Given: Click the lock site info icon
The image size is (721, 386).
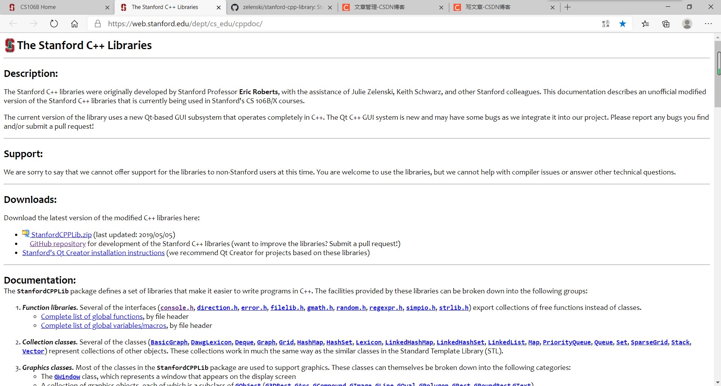Looking at the screenshot, I should [98, 24].
